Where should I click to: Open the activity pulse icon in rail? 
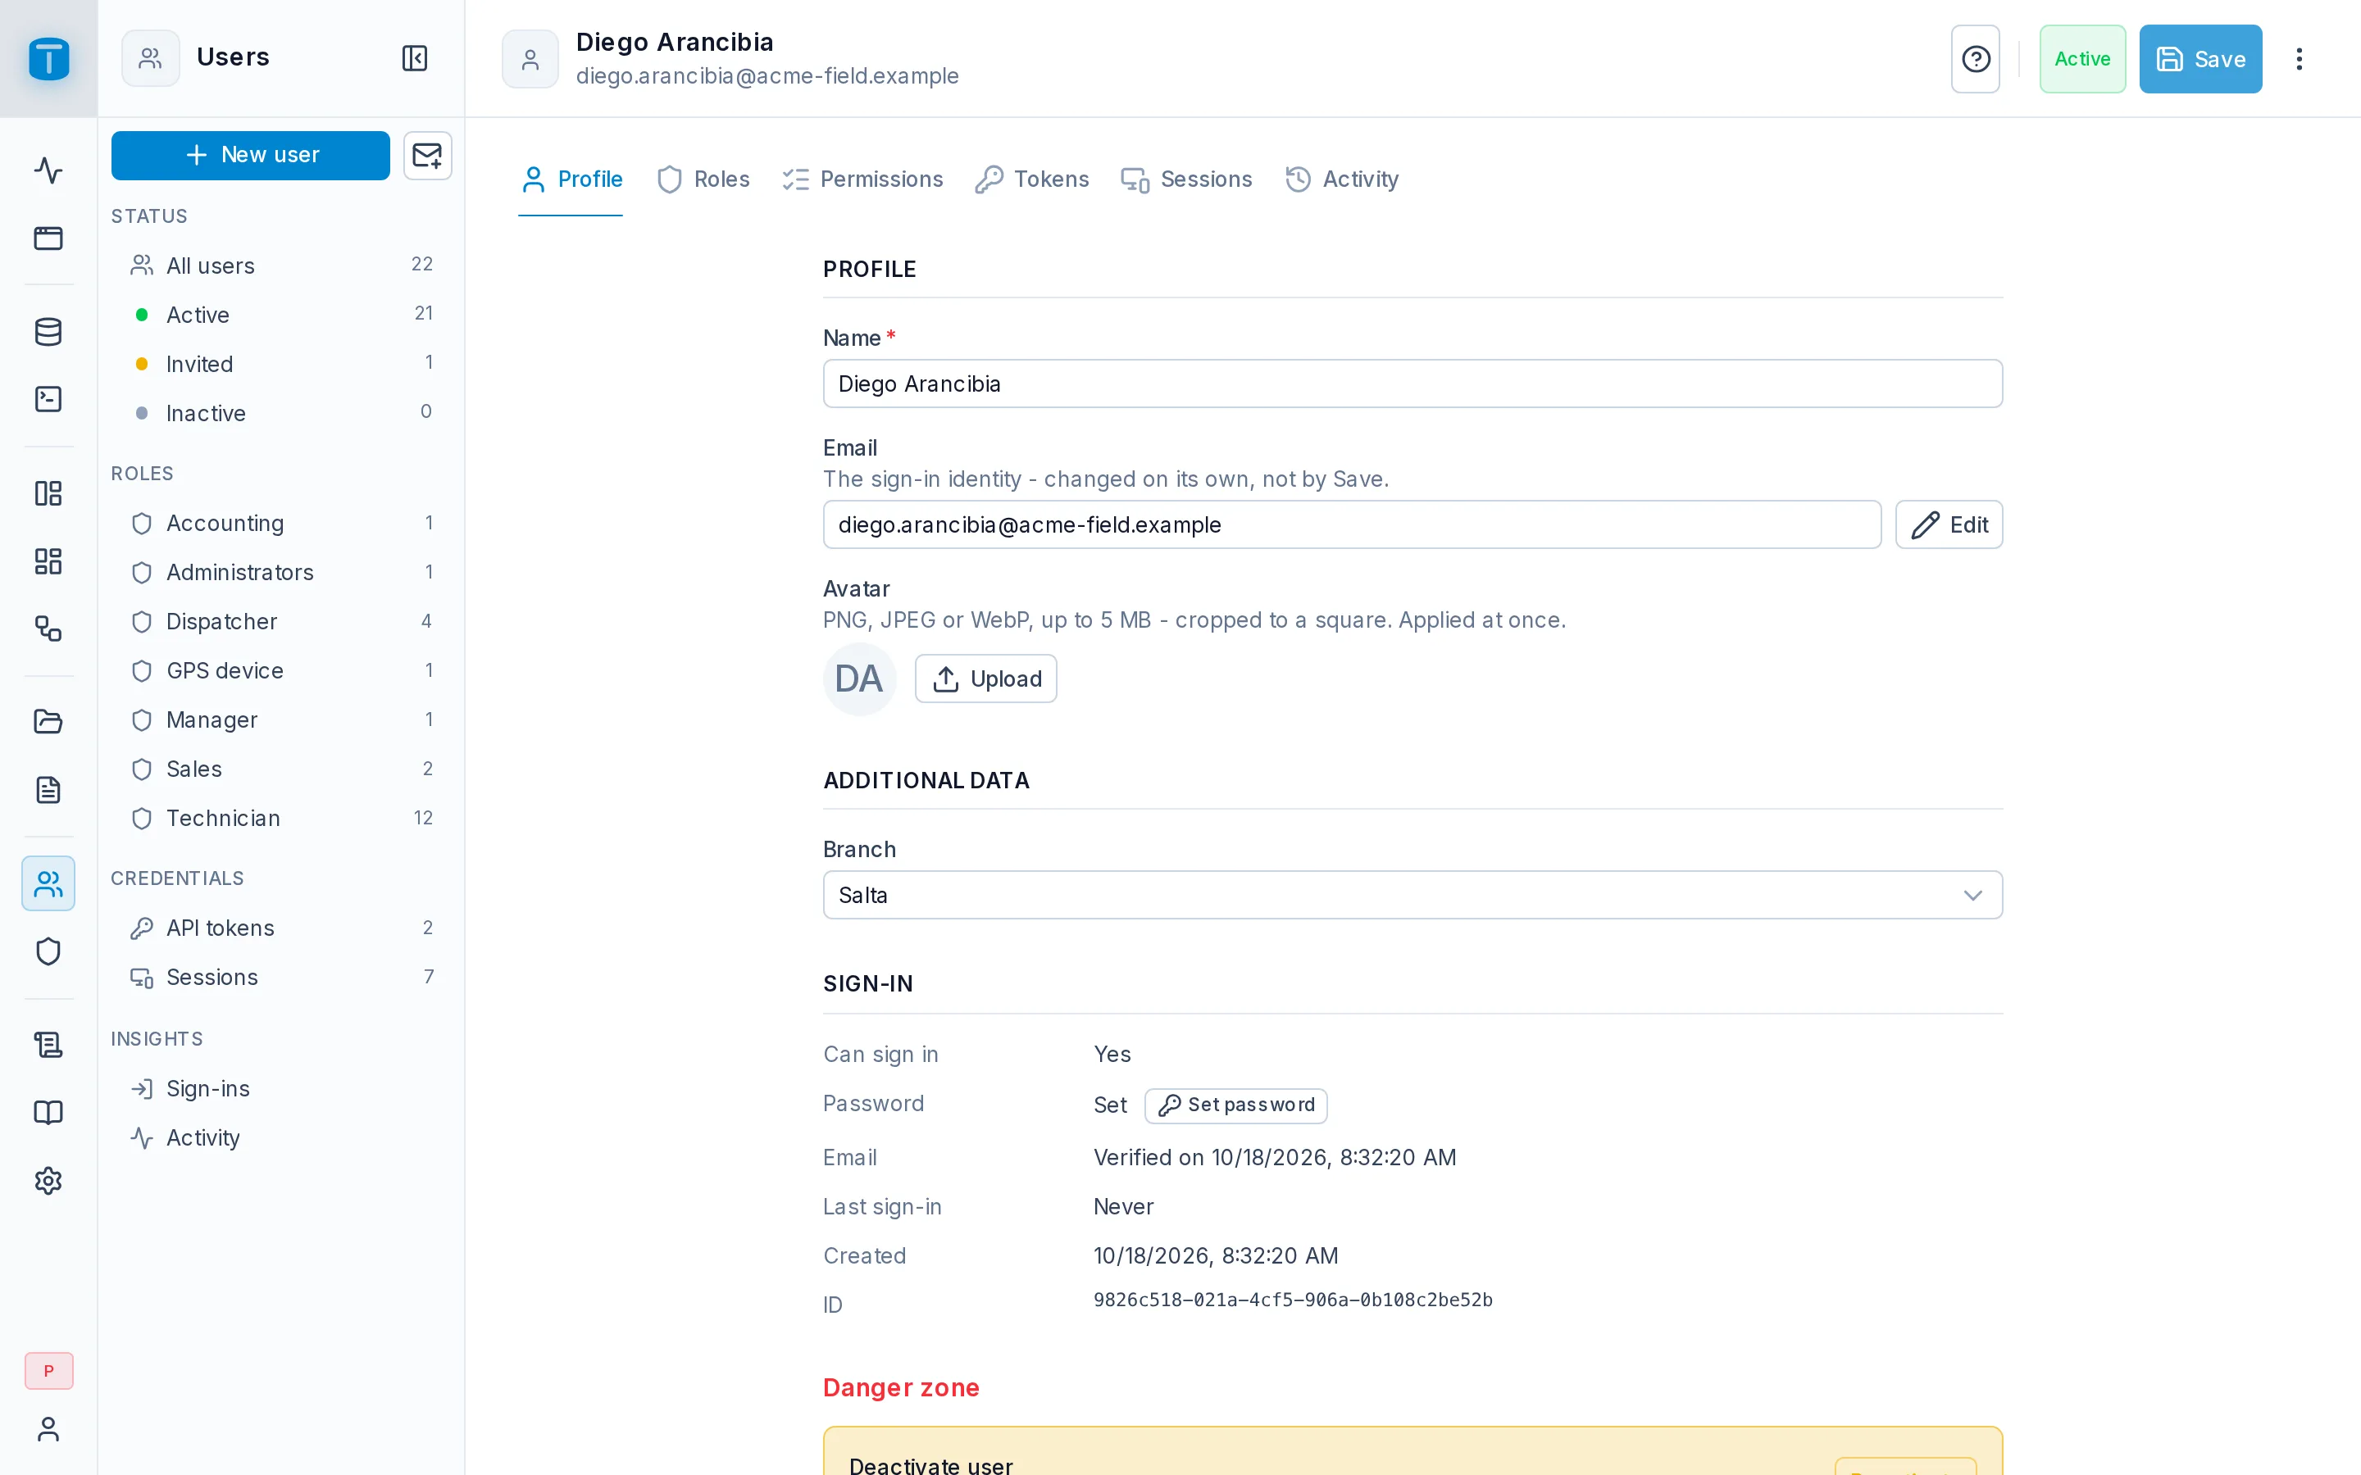click(48, 170)
